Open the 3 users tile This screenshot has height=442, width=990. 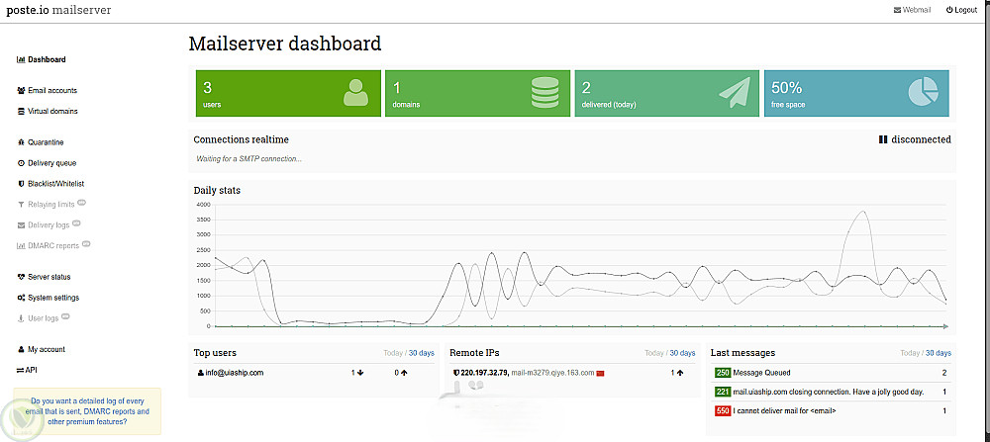[288, 93]
